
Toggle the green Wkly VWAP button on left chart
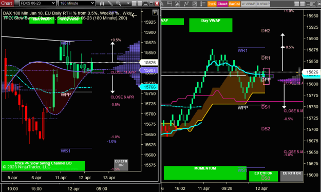point(70,20)
